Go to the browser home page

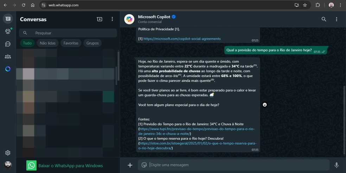[33, 5]
